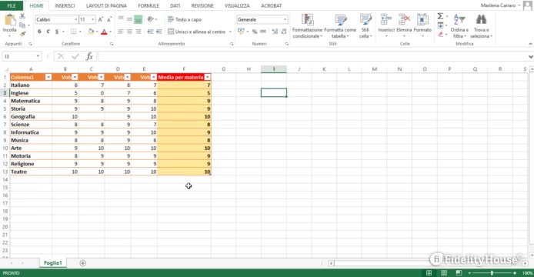Toggle Testo a capo wrap text
Screen dimensions: 534x277
[185, 20]
